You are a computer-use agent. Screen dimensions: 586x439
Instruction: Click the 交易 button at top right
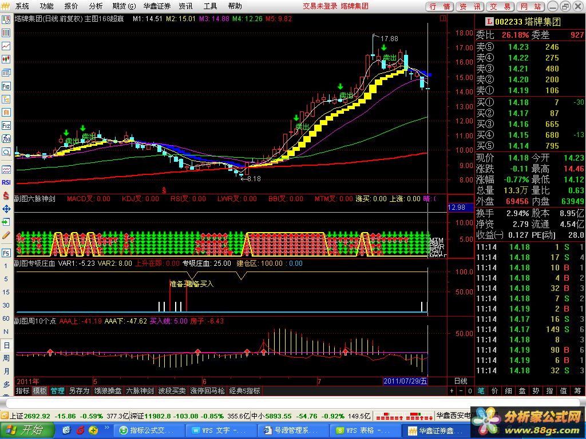500,6
